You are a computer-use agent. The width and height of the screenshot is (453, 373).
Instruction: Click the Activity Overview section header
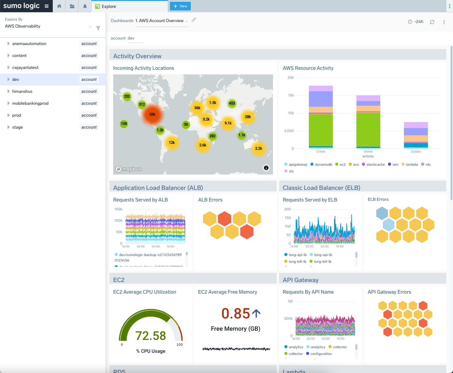click(278, 55)
